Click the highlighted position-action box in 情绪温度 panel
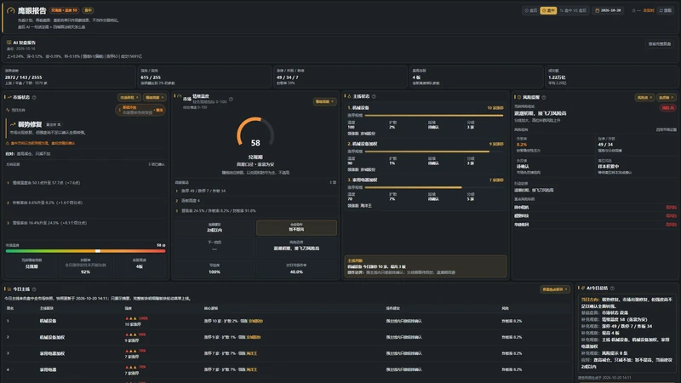681x383 pixels. tap(296, 227)
